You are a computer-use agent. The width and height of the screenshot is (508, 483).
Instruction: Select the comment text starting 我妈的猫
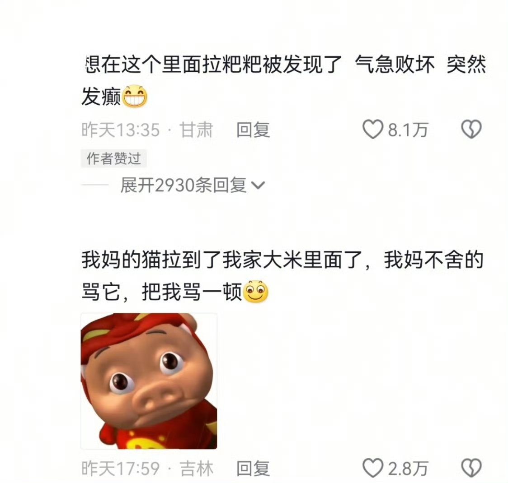click(282, 276)
